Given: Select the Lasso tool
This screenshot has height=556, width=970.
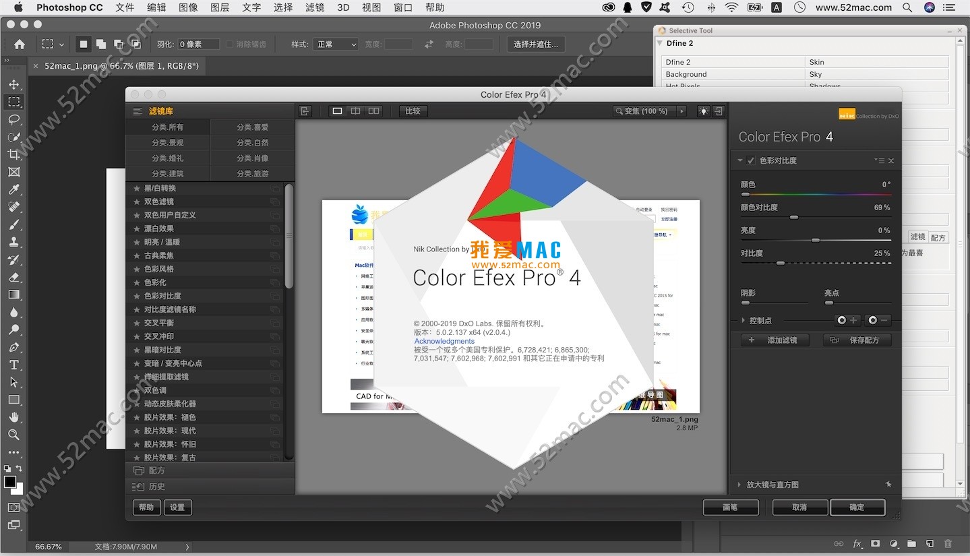Looking at the screenshot, I should pos(13,120).
